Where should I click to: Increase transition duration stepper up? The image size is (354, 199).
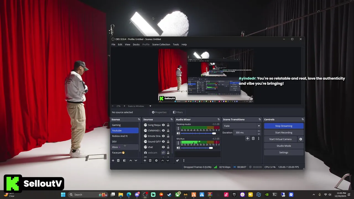click(x=259, y=131)
